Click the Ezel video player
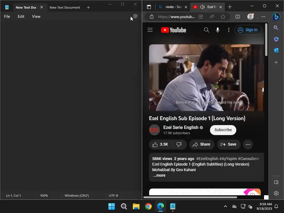The height and width of the screenshot is (213, 284). tap(206, 78)
